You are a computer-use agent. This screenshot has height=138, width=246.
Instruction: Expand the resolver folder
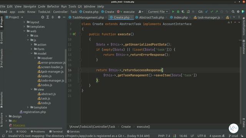point(35,58)
